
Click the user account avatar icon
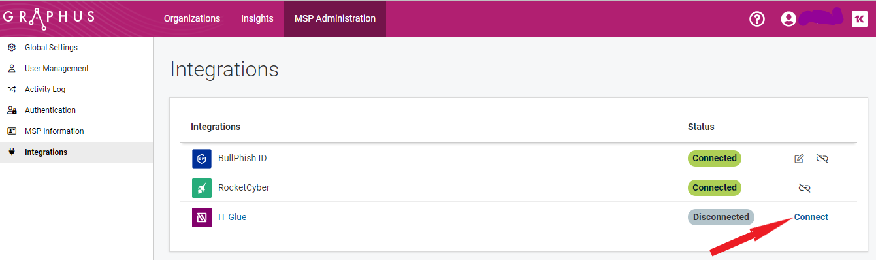pos(788,19)
